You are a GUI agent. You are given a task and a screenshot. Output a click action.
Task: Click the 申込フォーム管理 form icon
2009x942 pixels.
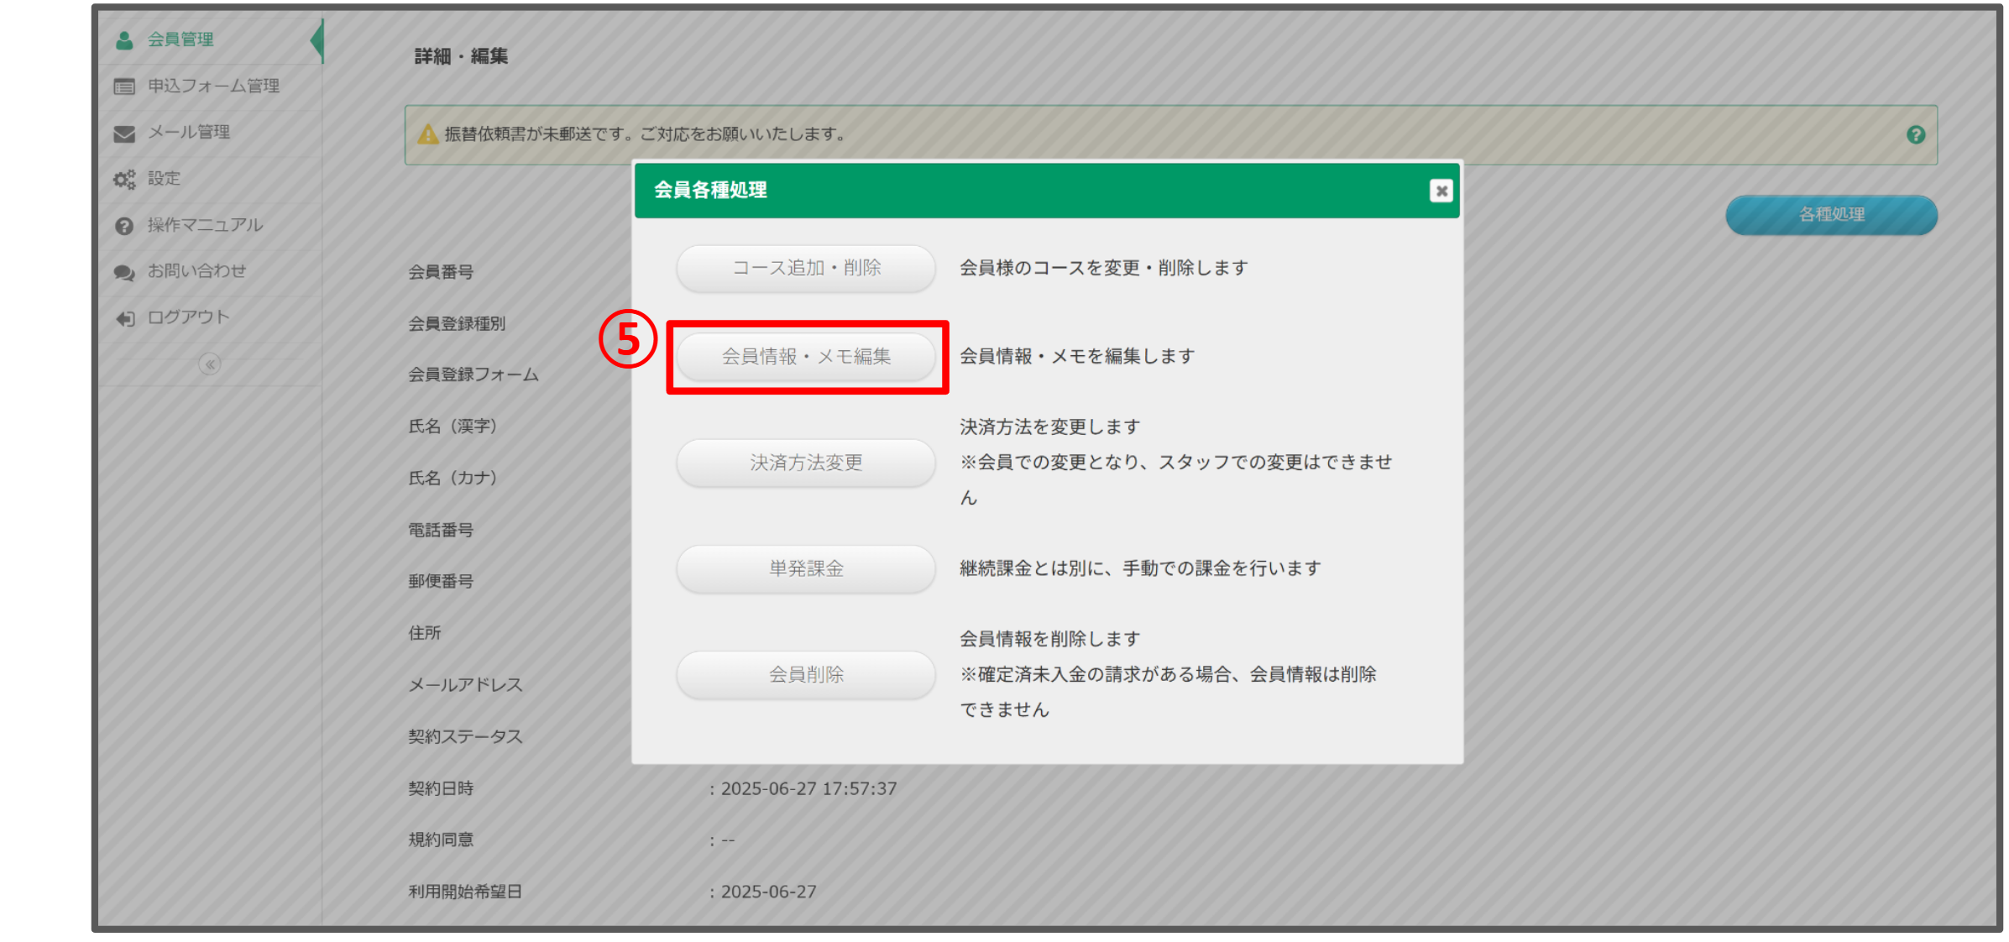point(124,86)
